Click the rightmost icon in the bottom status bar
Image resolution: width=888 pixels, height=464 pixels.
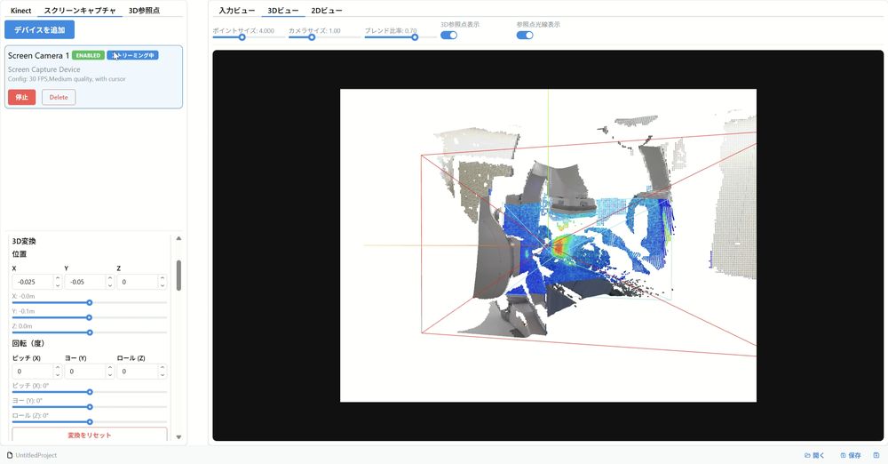876,455
